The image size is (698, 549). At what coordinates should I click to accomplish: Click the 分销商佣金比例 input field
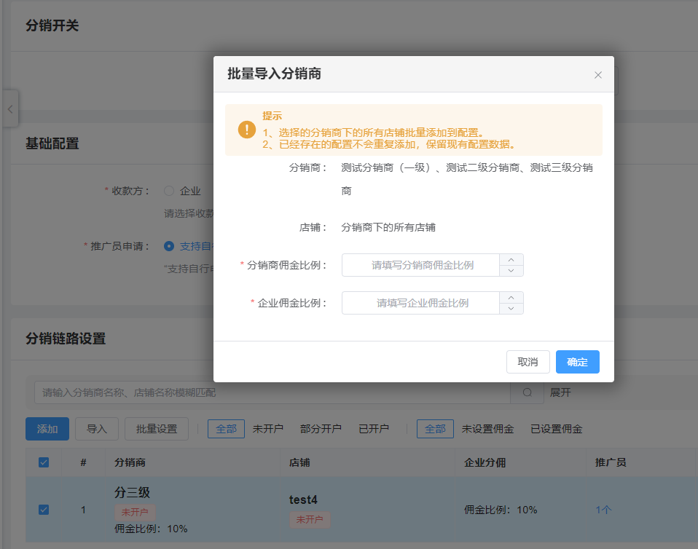point(415,265)
